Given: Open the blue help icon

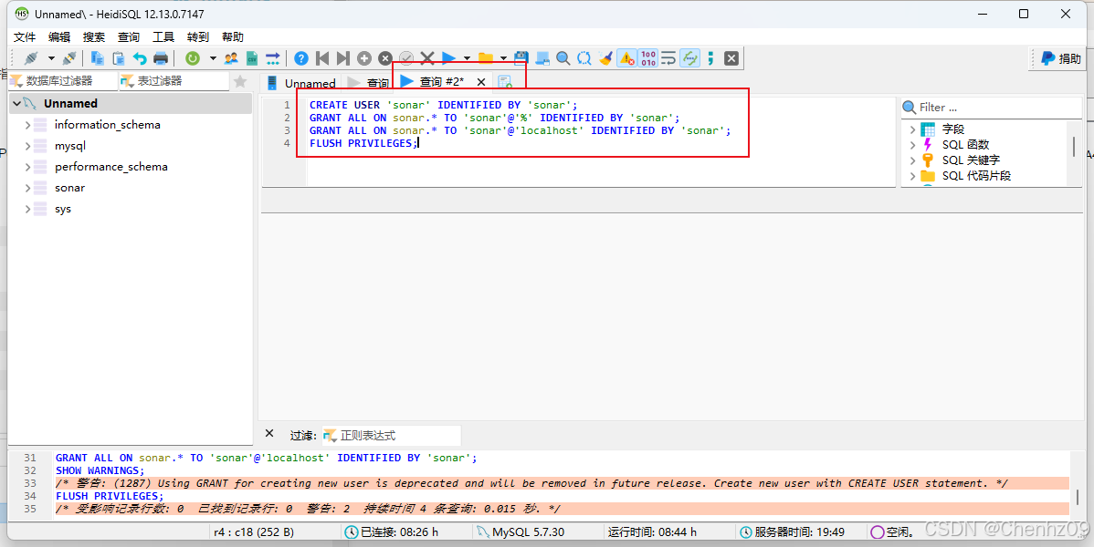Looking at the screenshot, I should point(300,58).
